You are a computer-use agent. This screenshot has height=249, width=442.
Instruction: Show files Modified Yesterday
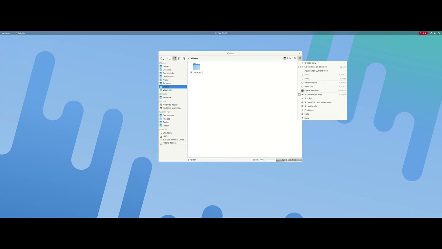coord(173,108)
